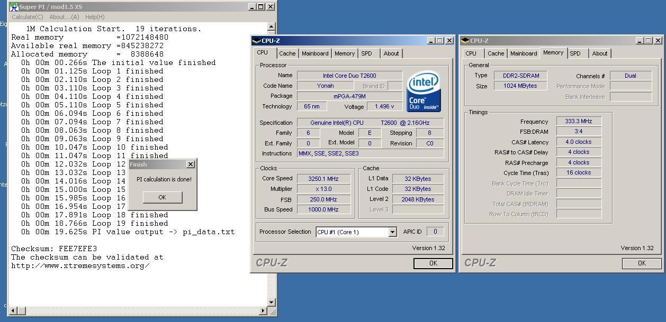Click the xtremesystems.org URL line in Super PI
The image size is (666, 322).
click(x=80, y=265)
